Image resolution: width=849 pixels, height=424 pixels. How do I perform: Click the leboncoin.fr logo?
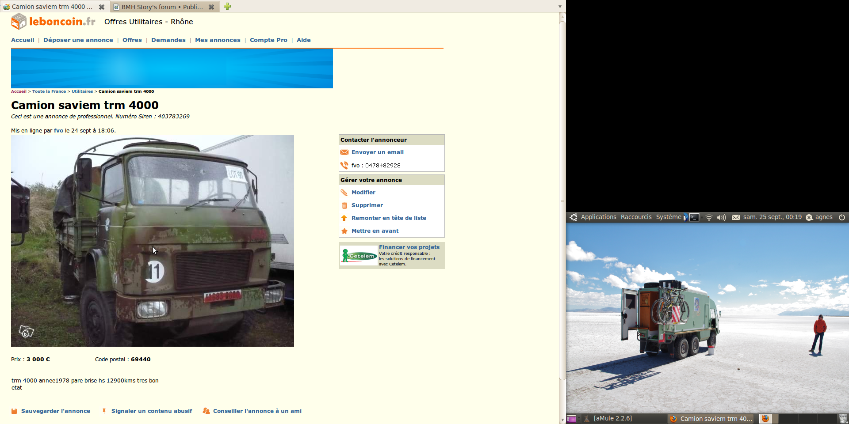point(53,21)
